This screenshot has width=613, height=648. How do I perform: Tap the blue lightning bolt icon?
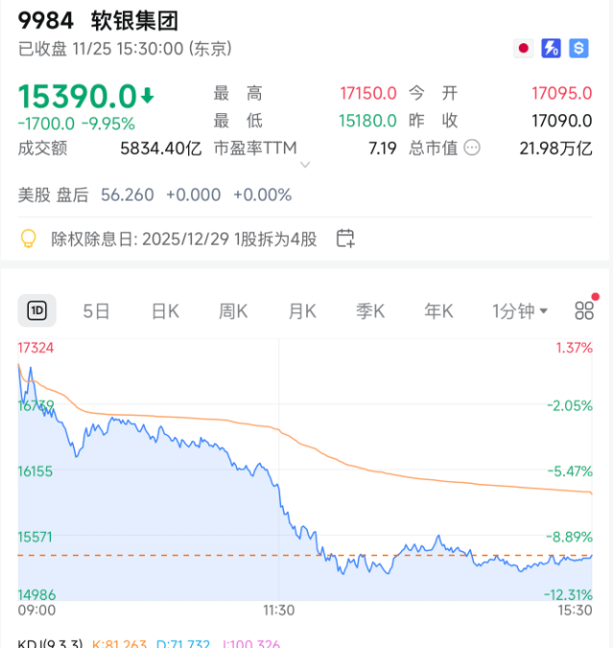(x=551, y=47)
